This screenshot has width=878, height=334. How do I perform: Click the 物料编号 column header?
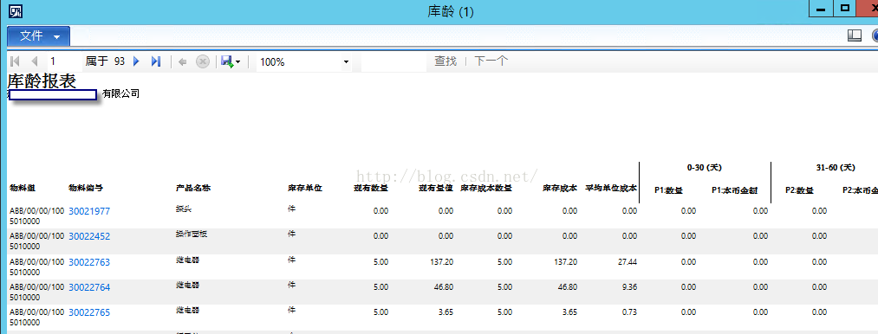(x=86, y=189)
